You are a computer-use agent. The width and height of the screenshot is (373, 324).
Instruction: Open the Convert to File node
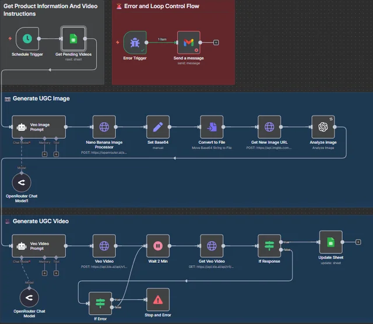click(x=212, y=127)
